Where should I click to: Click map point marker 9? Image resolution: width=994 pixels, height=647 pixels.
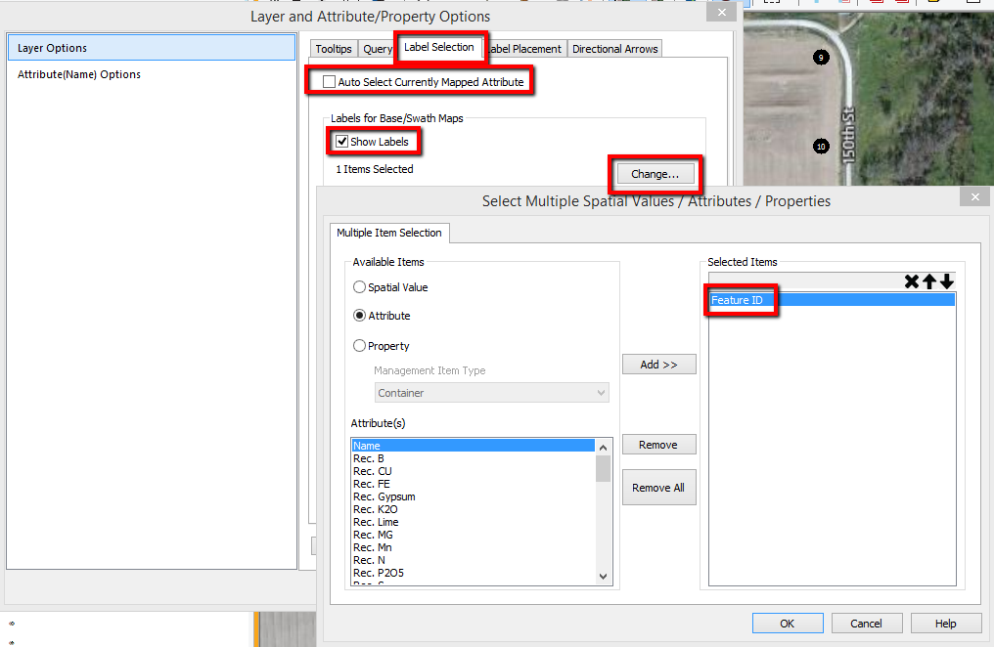coord(821,58)
